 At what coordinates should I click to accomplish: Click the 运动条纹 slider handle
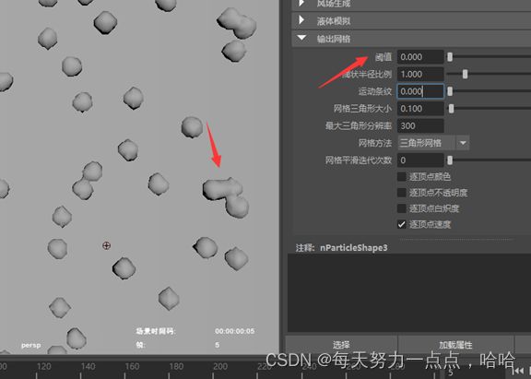coord(450,91)
